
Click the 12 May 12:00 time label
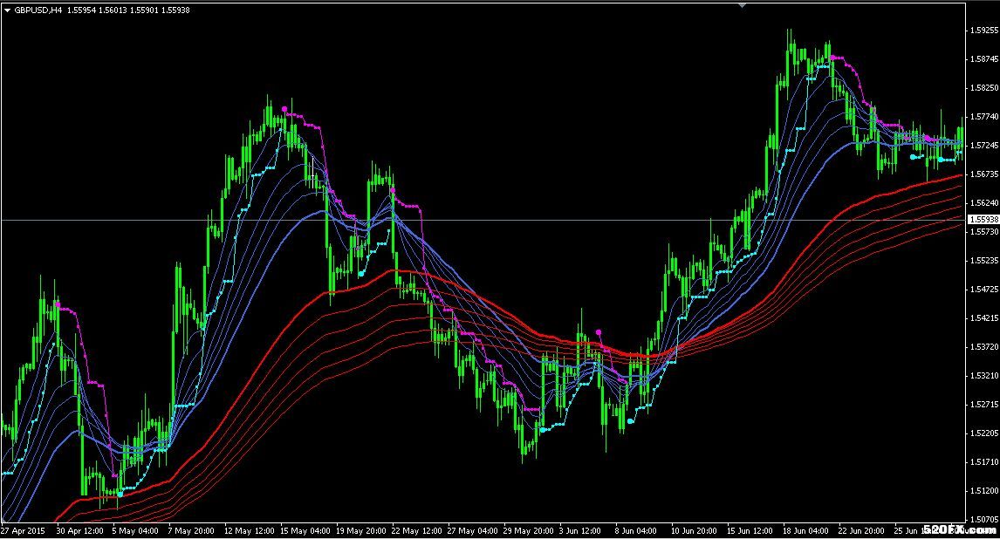tap(250, 531)
